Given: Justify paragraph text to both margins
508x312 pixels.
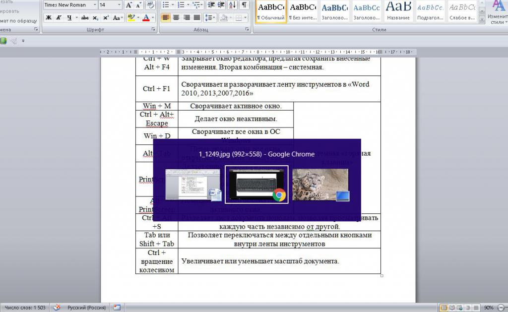Looking at the screenshot, I should coord(197,18).
